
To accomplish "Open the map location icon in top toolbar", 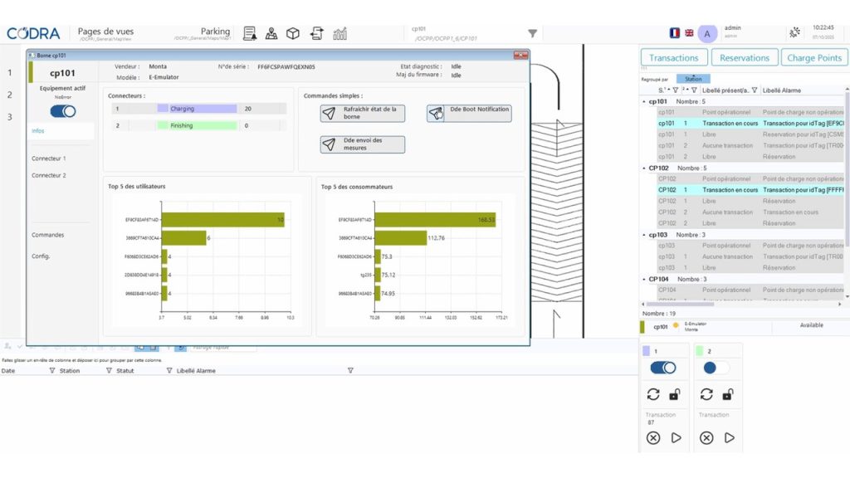I will click(x=271, y=33).
